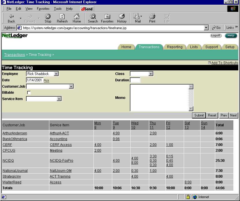Open the Search toolbar icon
The width and height of the screenshot is (240, 201).
(93, 18)
